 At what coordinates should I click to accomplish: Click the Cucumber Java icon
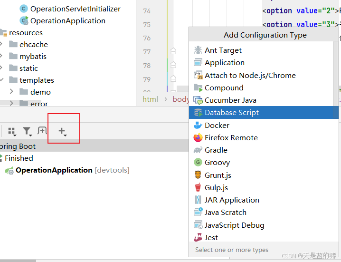(198, 100)
